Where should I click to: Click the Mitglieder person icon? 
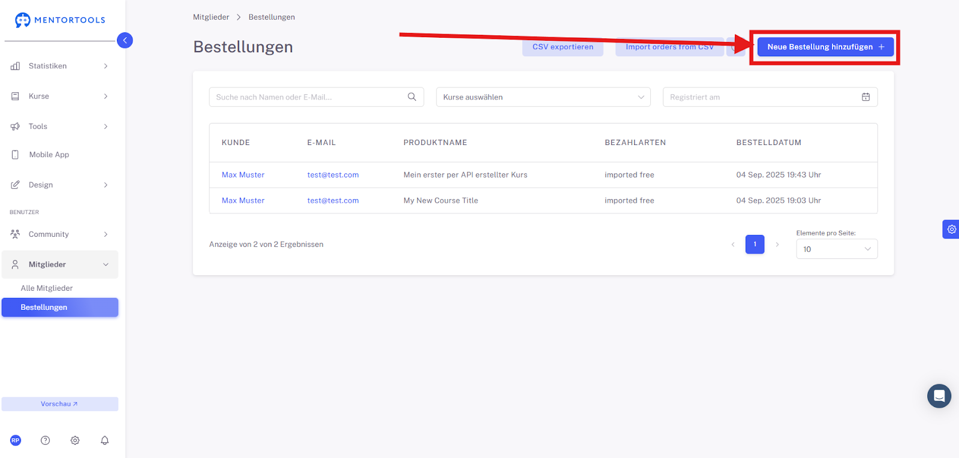(x=15, y=264)
